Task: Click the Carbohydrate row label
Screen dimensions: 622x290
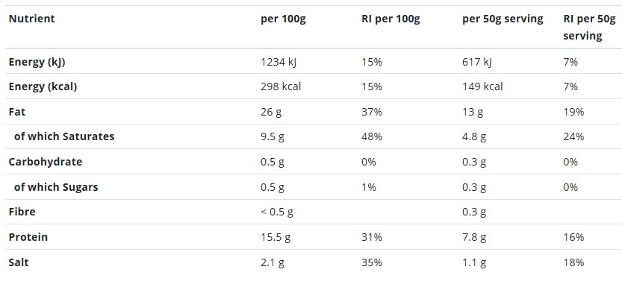Action: (x=46, y=162)
